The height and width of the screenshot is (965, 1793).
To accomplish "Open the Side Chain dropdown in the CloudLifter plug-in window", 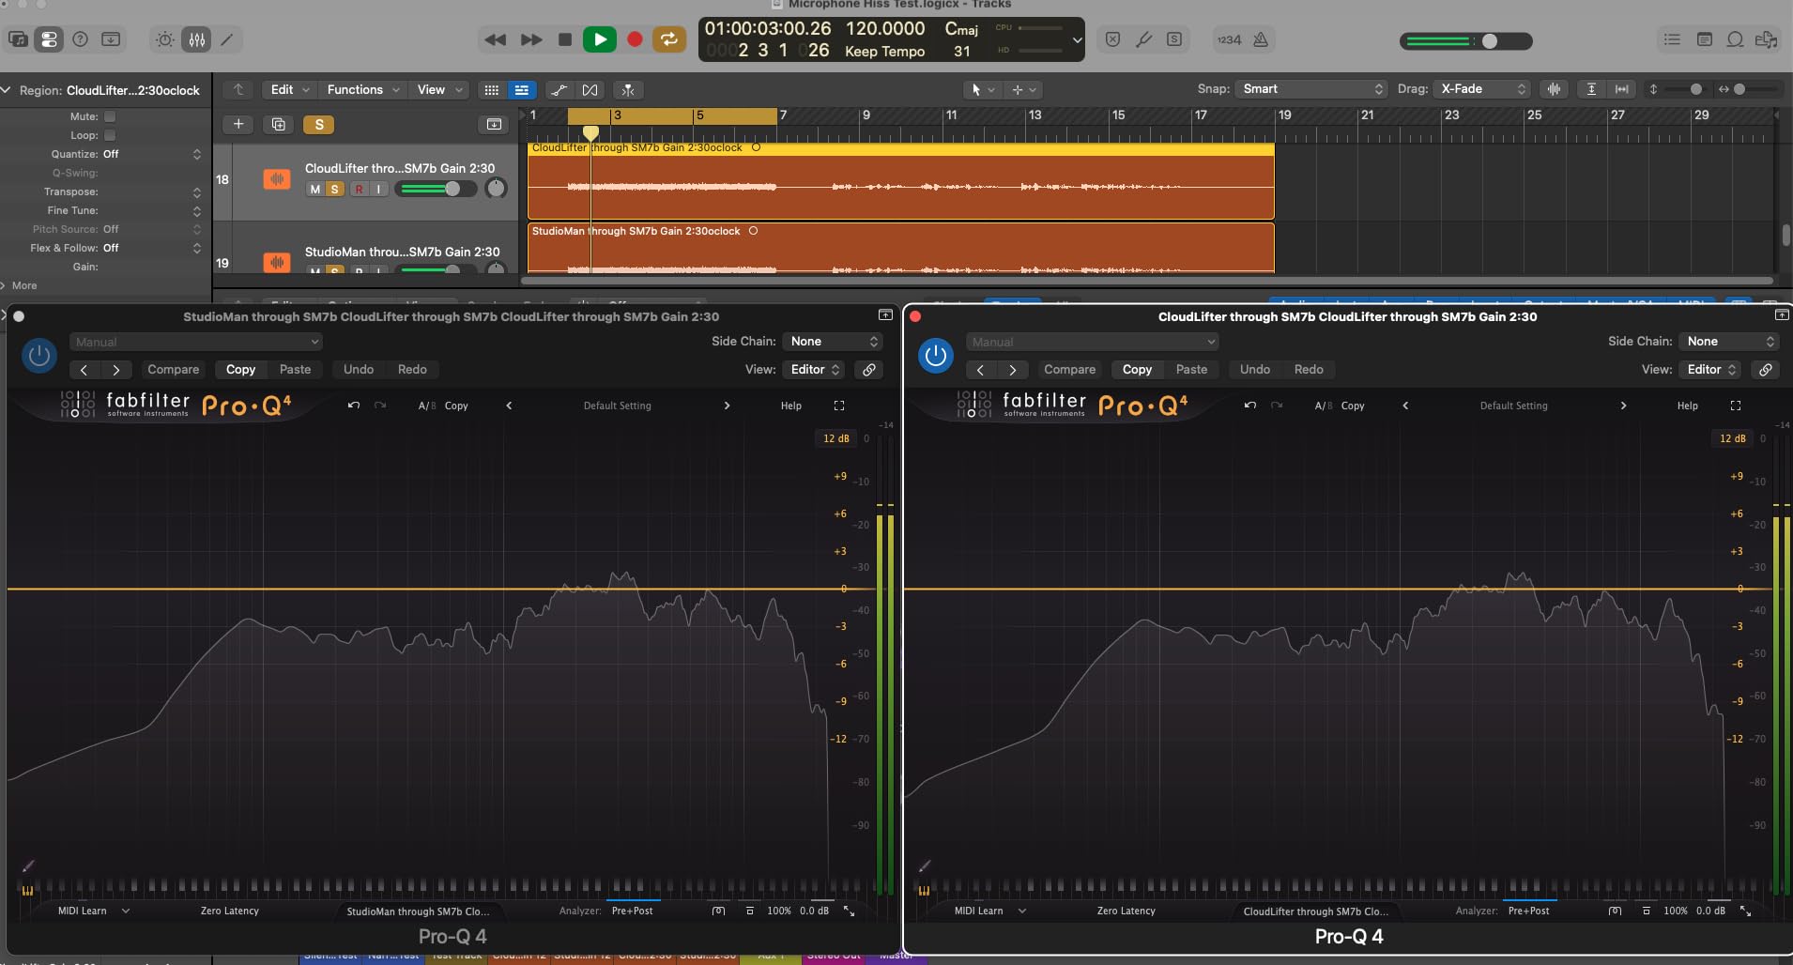I will 1730,342.
